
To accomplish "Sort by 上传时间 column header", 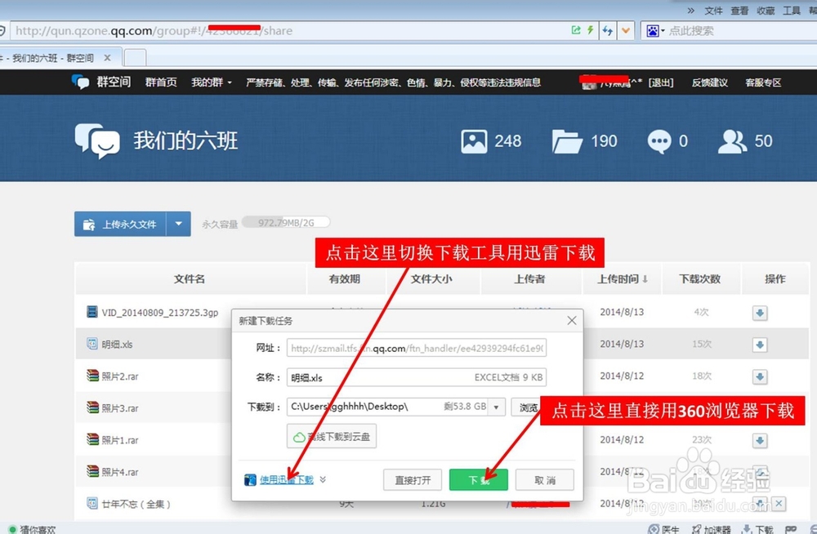I will (x=622, y=279).
